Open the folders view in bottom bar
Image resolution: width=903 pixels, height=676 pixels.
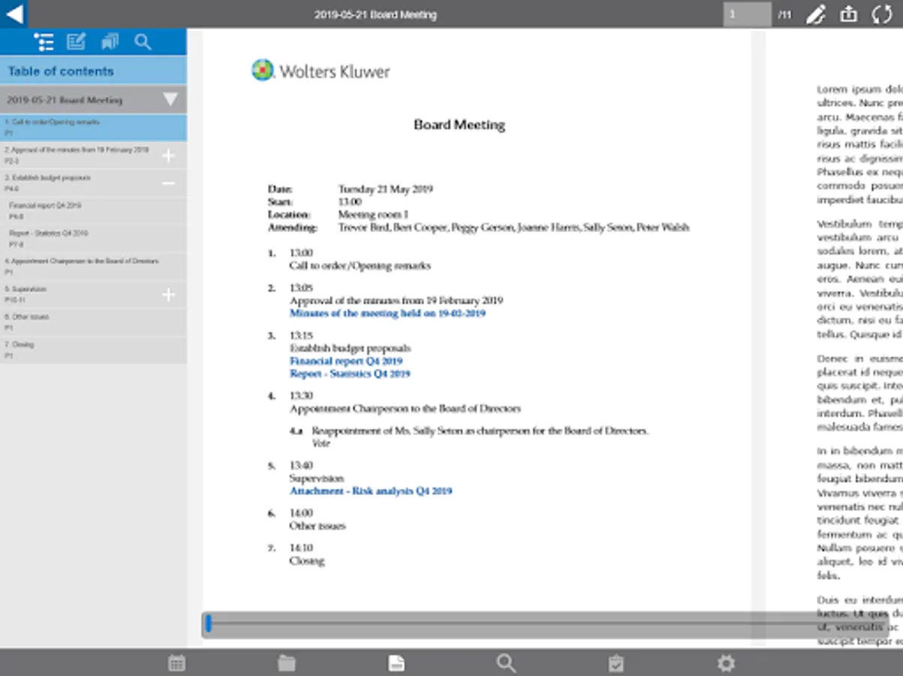click(x=287, y=662)
